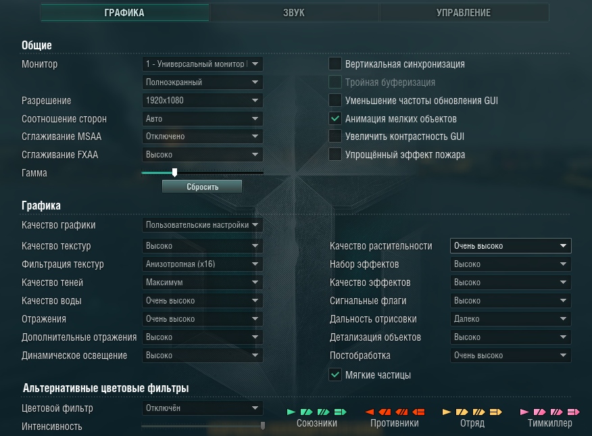Open the Разрешение 1920x1080 dropdown
Image resolution: width=592 pixels, height=436 pixels.
(202, 101)
